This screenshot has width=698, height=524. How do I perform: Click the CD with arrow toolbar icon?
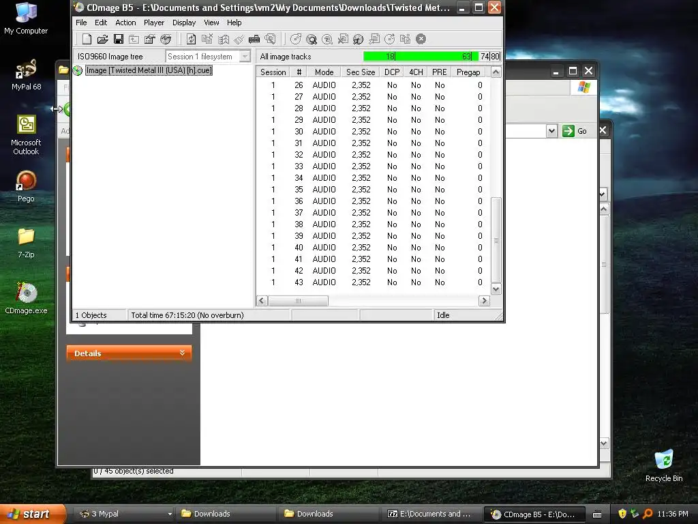click(x=296, y=39)
